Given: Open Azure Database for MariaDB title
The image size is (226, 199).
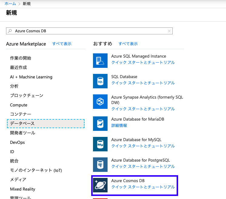Looking at the screenshot, I should 138,119.
